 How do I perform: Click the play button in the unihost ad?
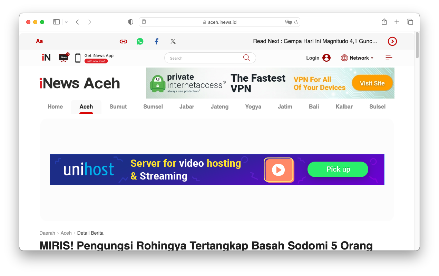(x=279, y=170)
